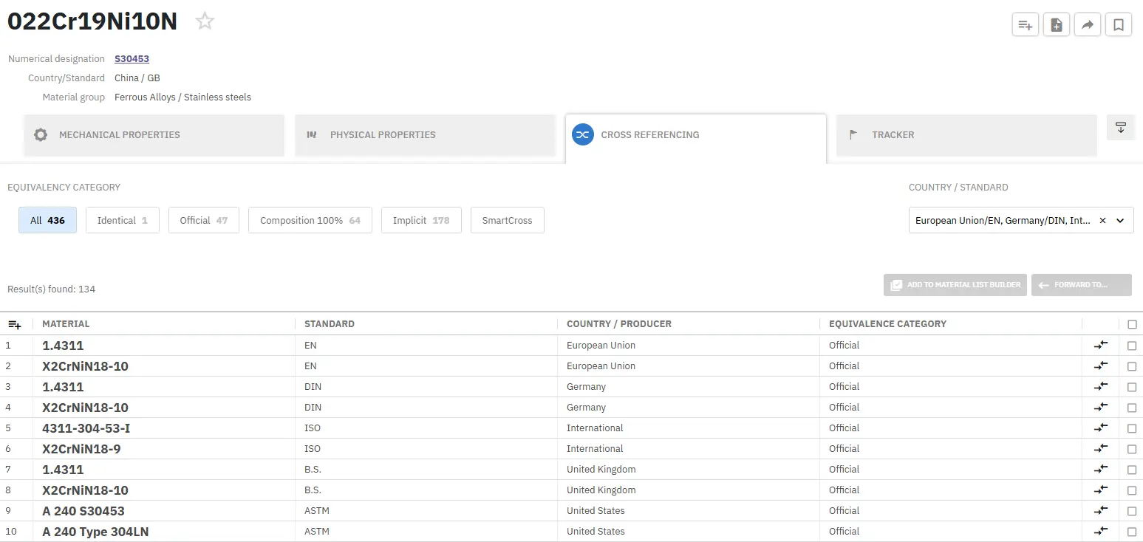
Task: Click the export document icon
Action: click(1057, 25)
